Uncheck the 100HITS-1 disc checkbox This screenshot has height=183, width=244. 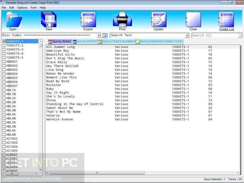(x=4, y=41)
